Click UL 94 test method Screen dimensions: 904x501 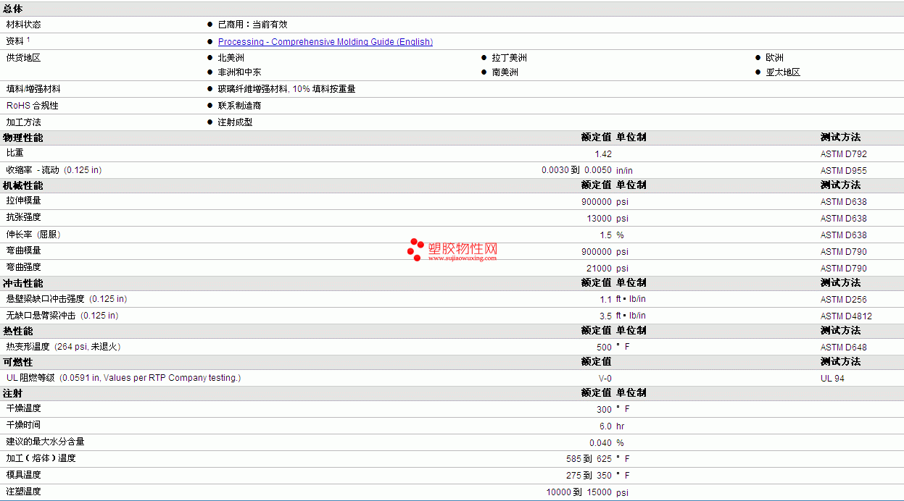pos(832,379)
